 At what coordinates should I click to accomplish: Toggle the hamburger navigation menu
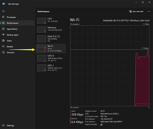coord(3,11)
